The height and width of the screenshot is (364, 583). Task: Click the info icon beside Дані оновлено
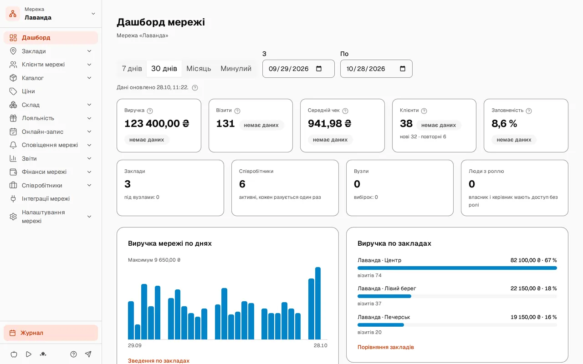195,87
